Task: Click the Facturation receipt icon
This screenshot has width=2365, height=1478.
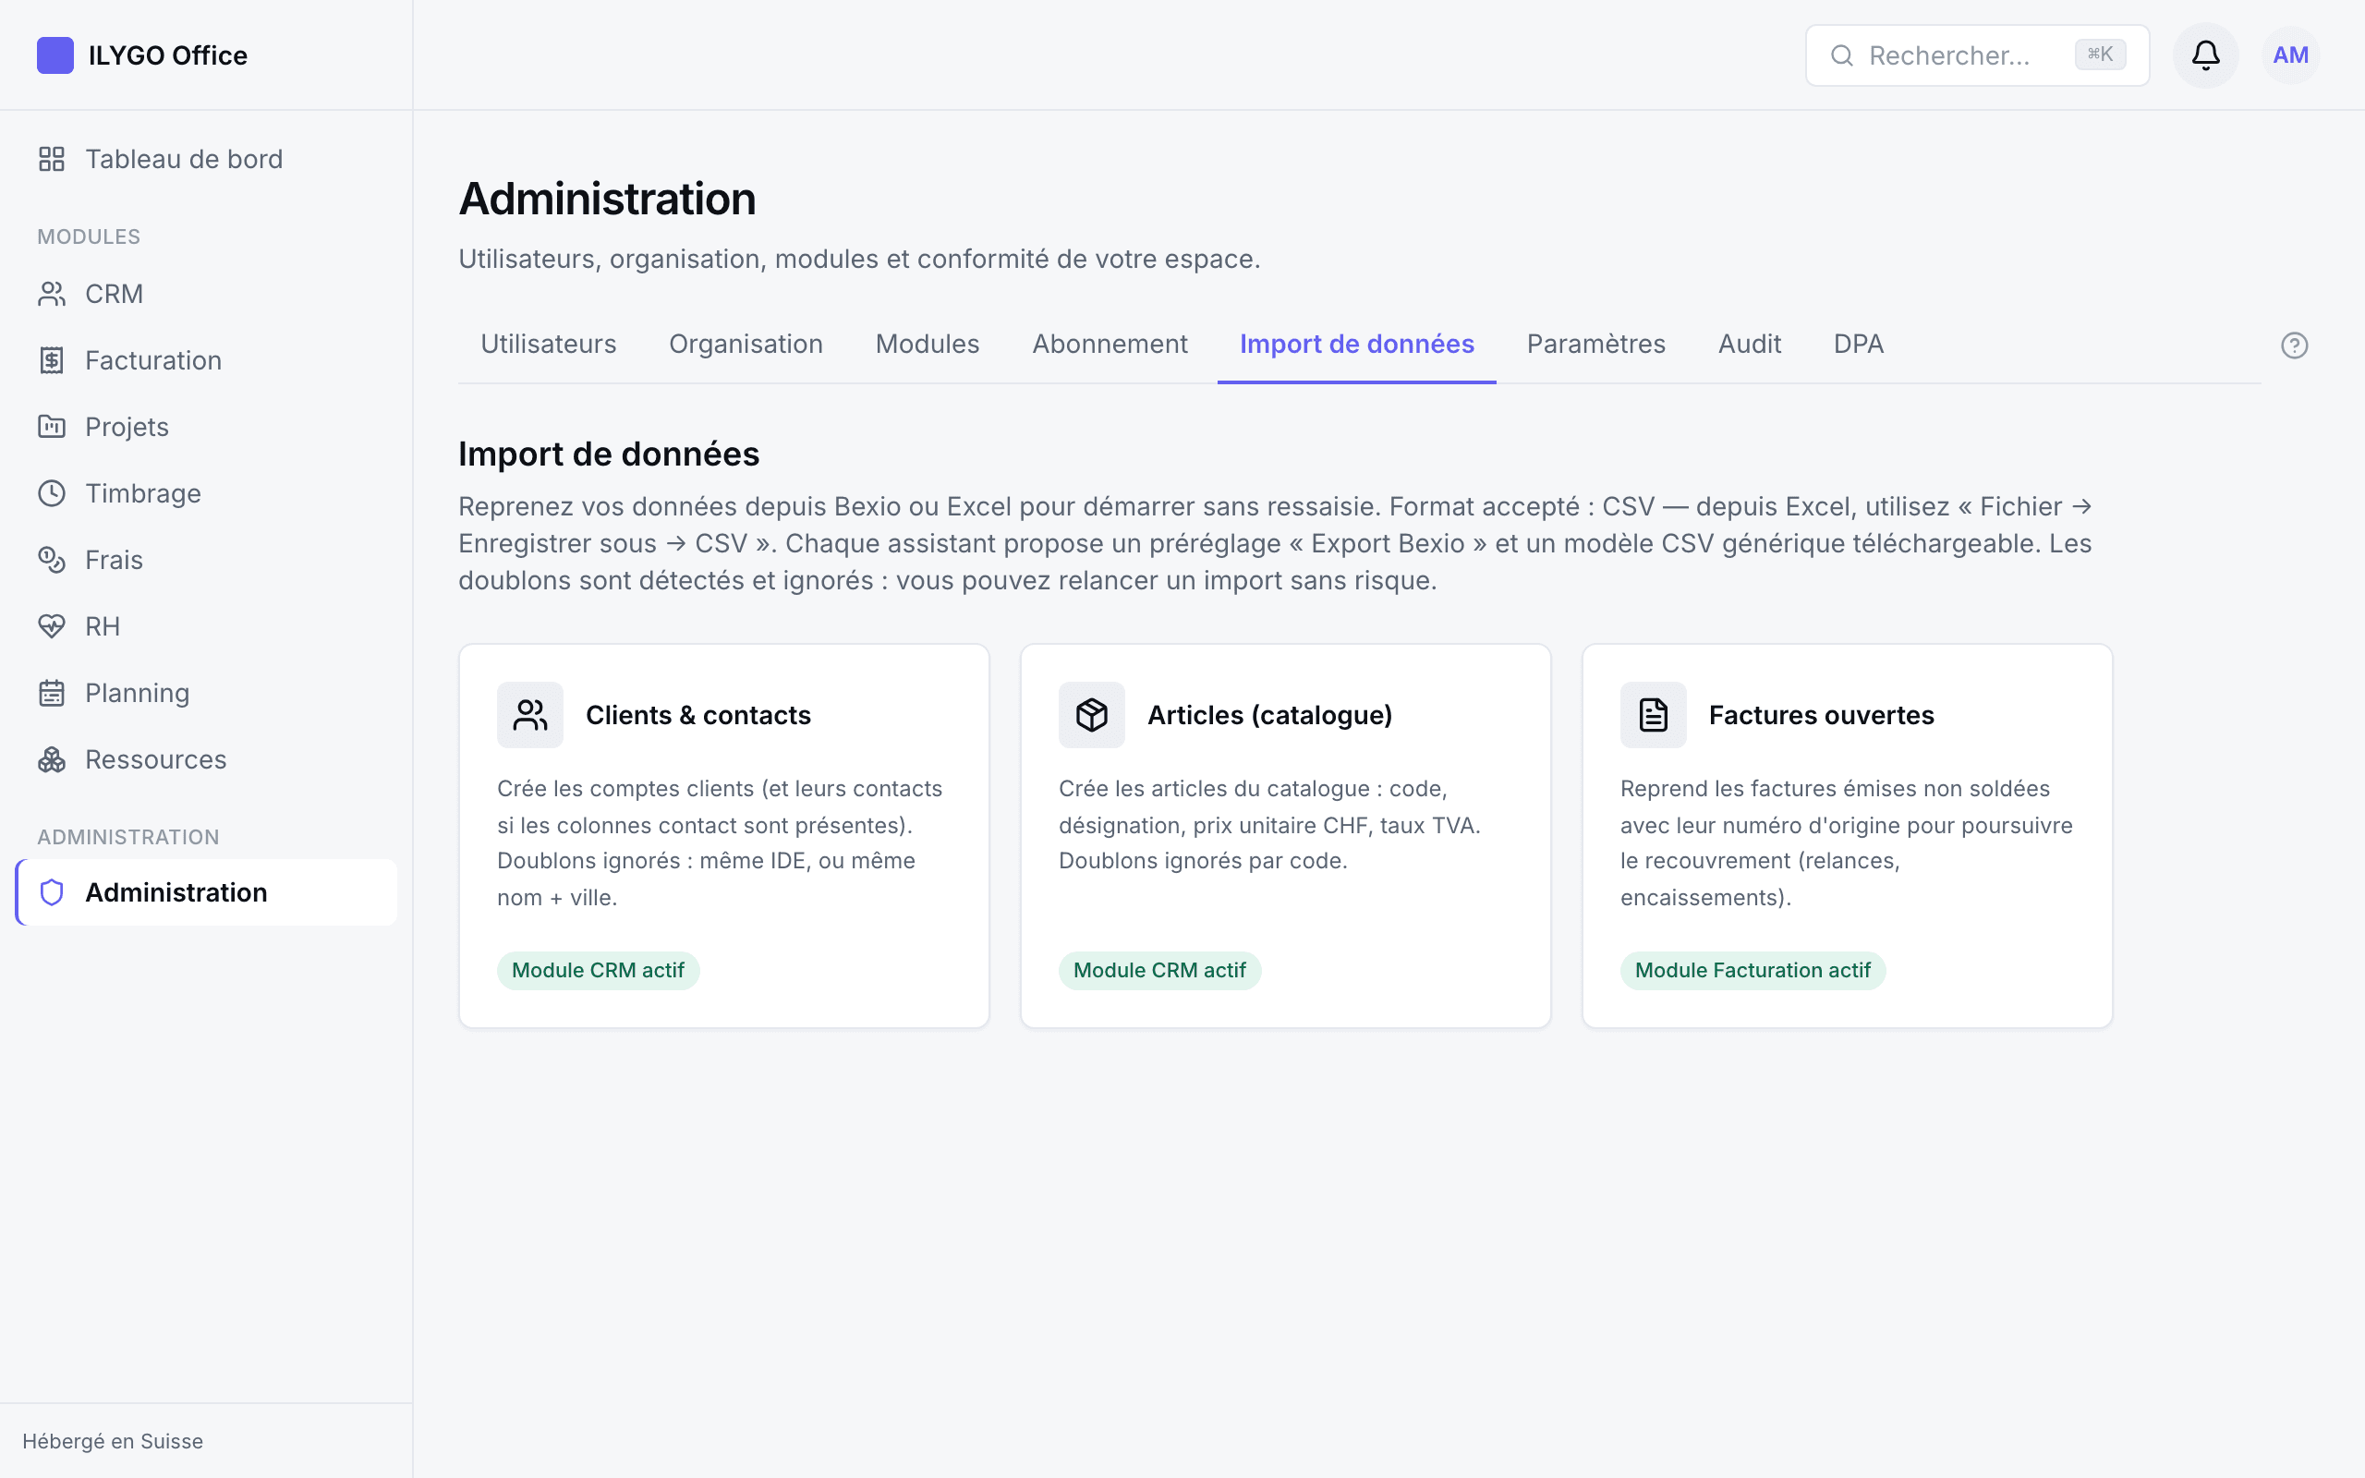Action: pos(52,359)
